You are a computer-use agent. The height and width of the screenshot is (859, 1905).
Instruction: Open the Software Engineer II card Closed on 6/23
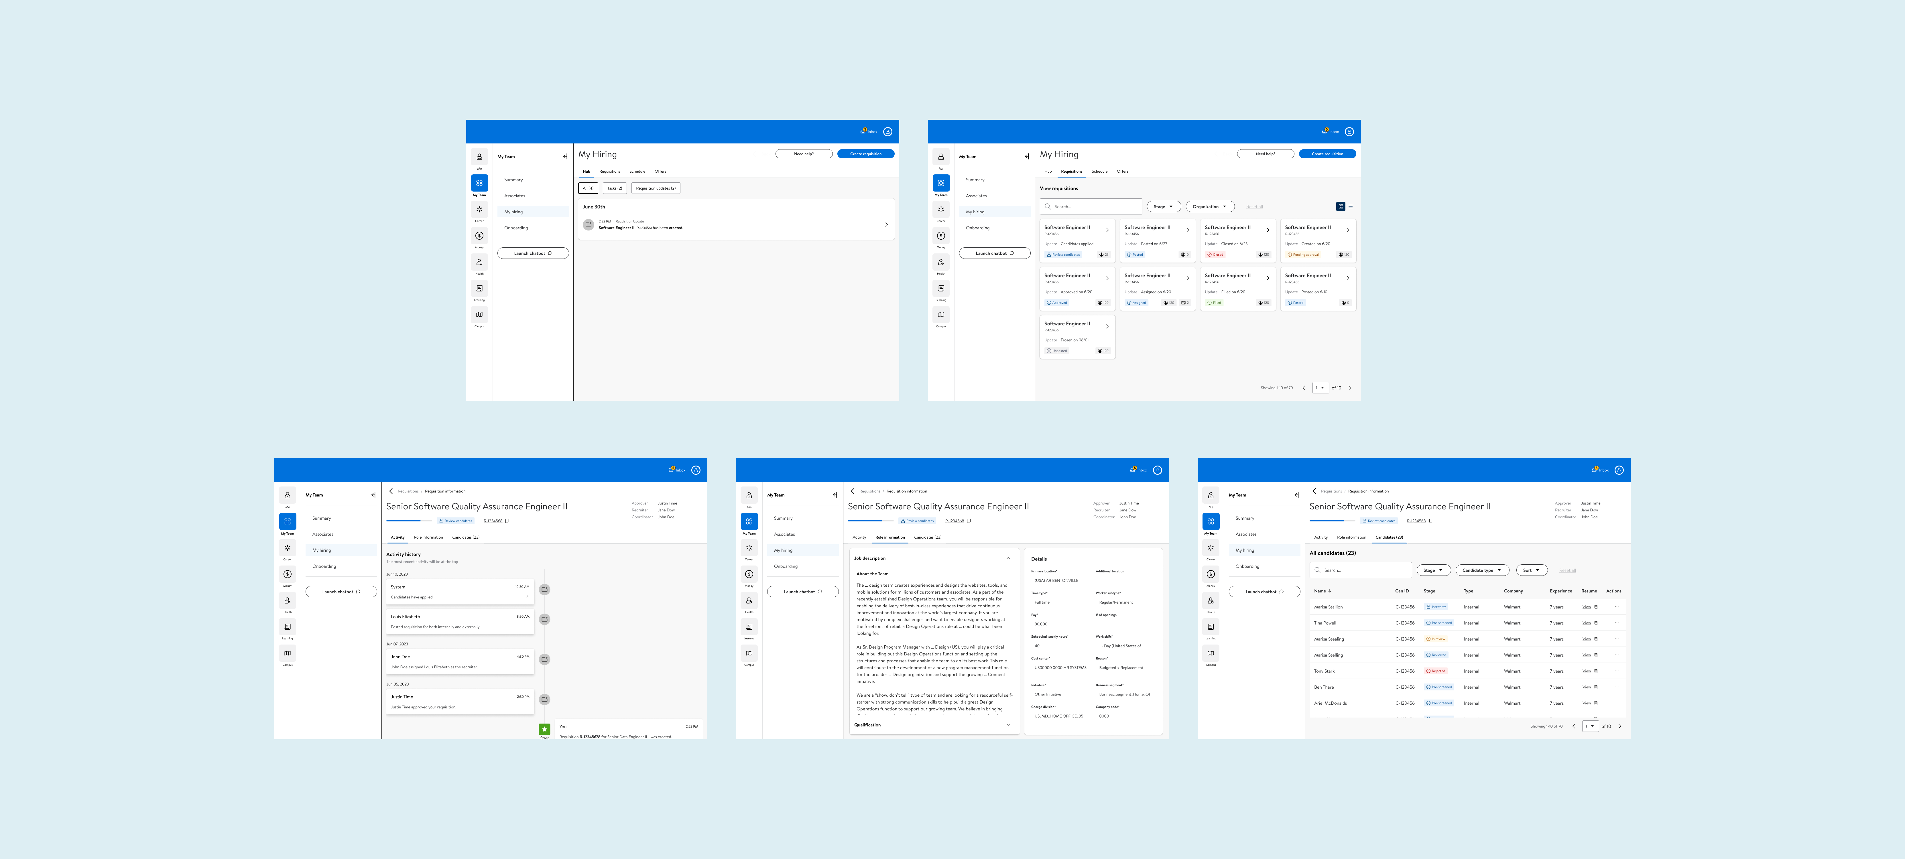pos(1238,241)
